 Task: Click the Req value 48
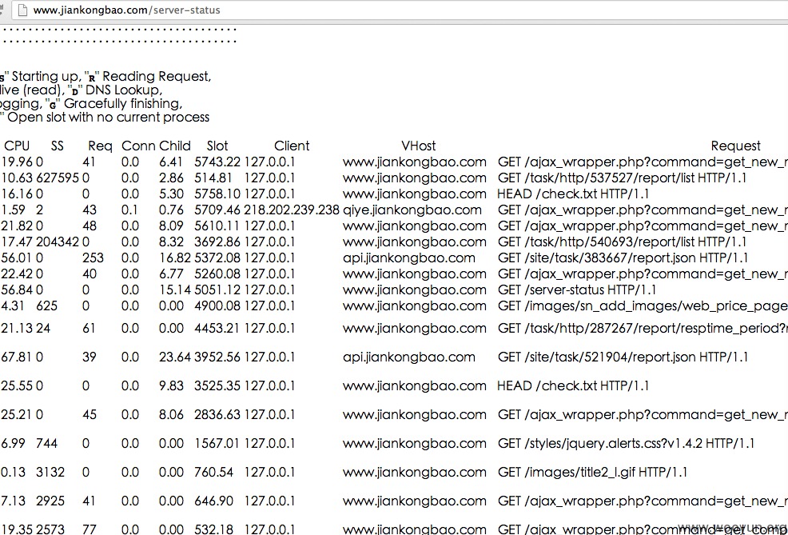90,226
